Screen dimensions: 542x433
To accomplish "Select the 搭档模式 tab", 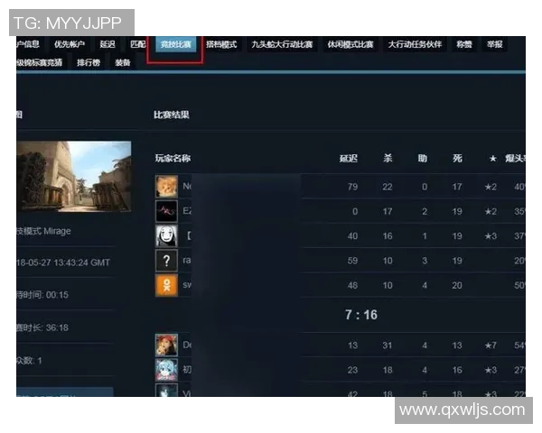I will [221, 44].
